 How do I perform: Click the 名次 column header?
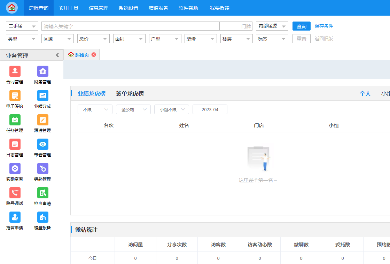pyautogui.click(x=109, y=125)
